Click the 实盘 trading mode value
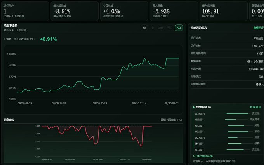Screen dimensions: 264x165 point(261,77)
